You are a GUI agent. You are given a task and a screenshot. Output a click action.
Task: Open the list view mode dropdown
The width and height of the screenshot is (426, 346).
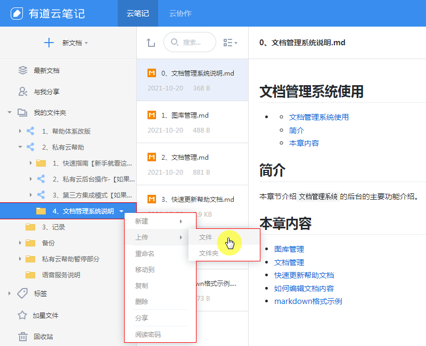tap(231, 43)
